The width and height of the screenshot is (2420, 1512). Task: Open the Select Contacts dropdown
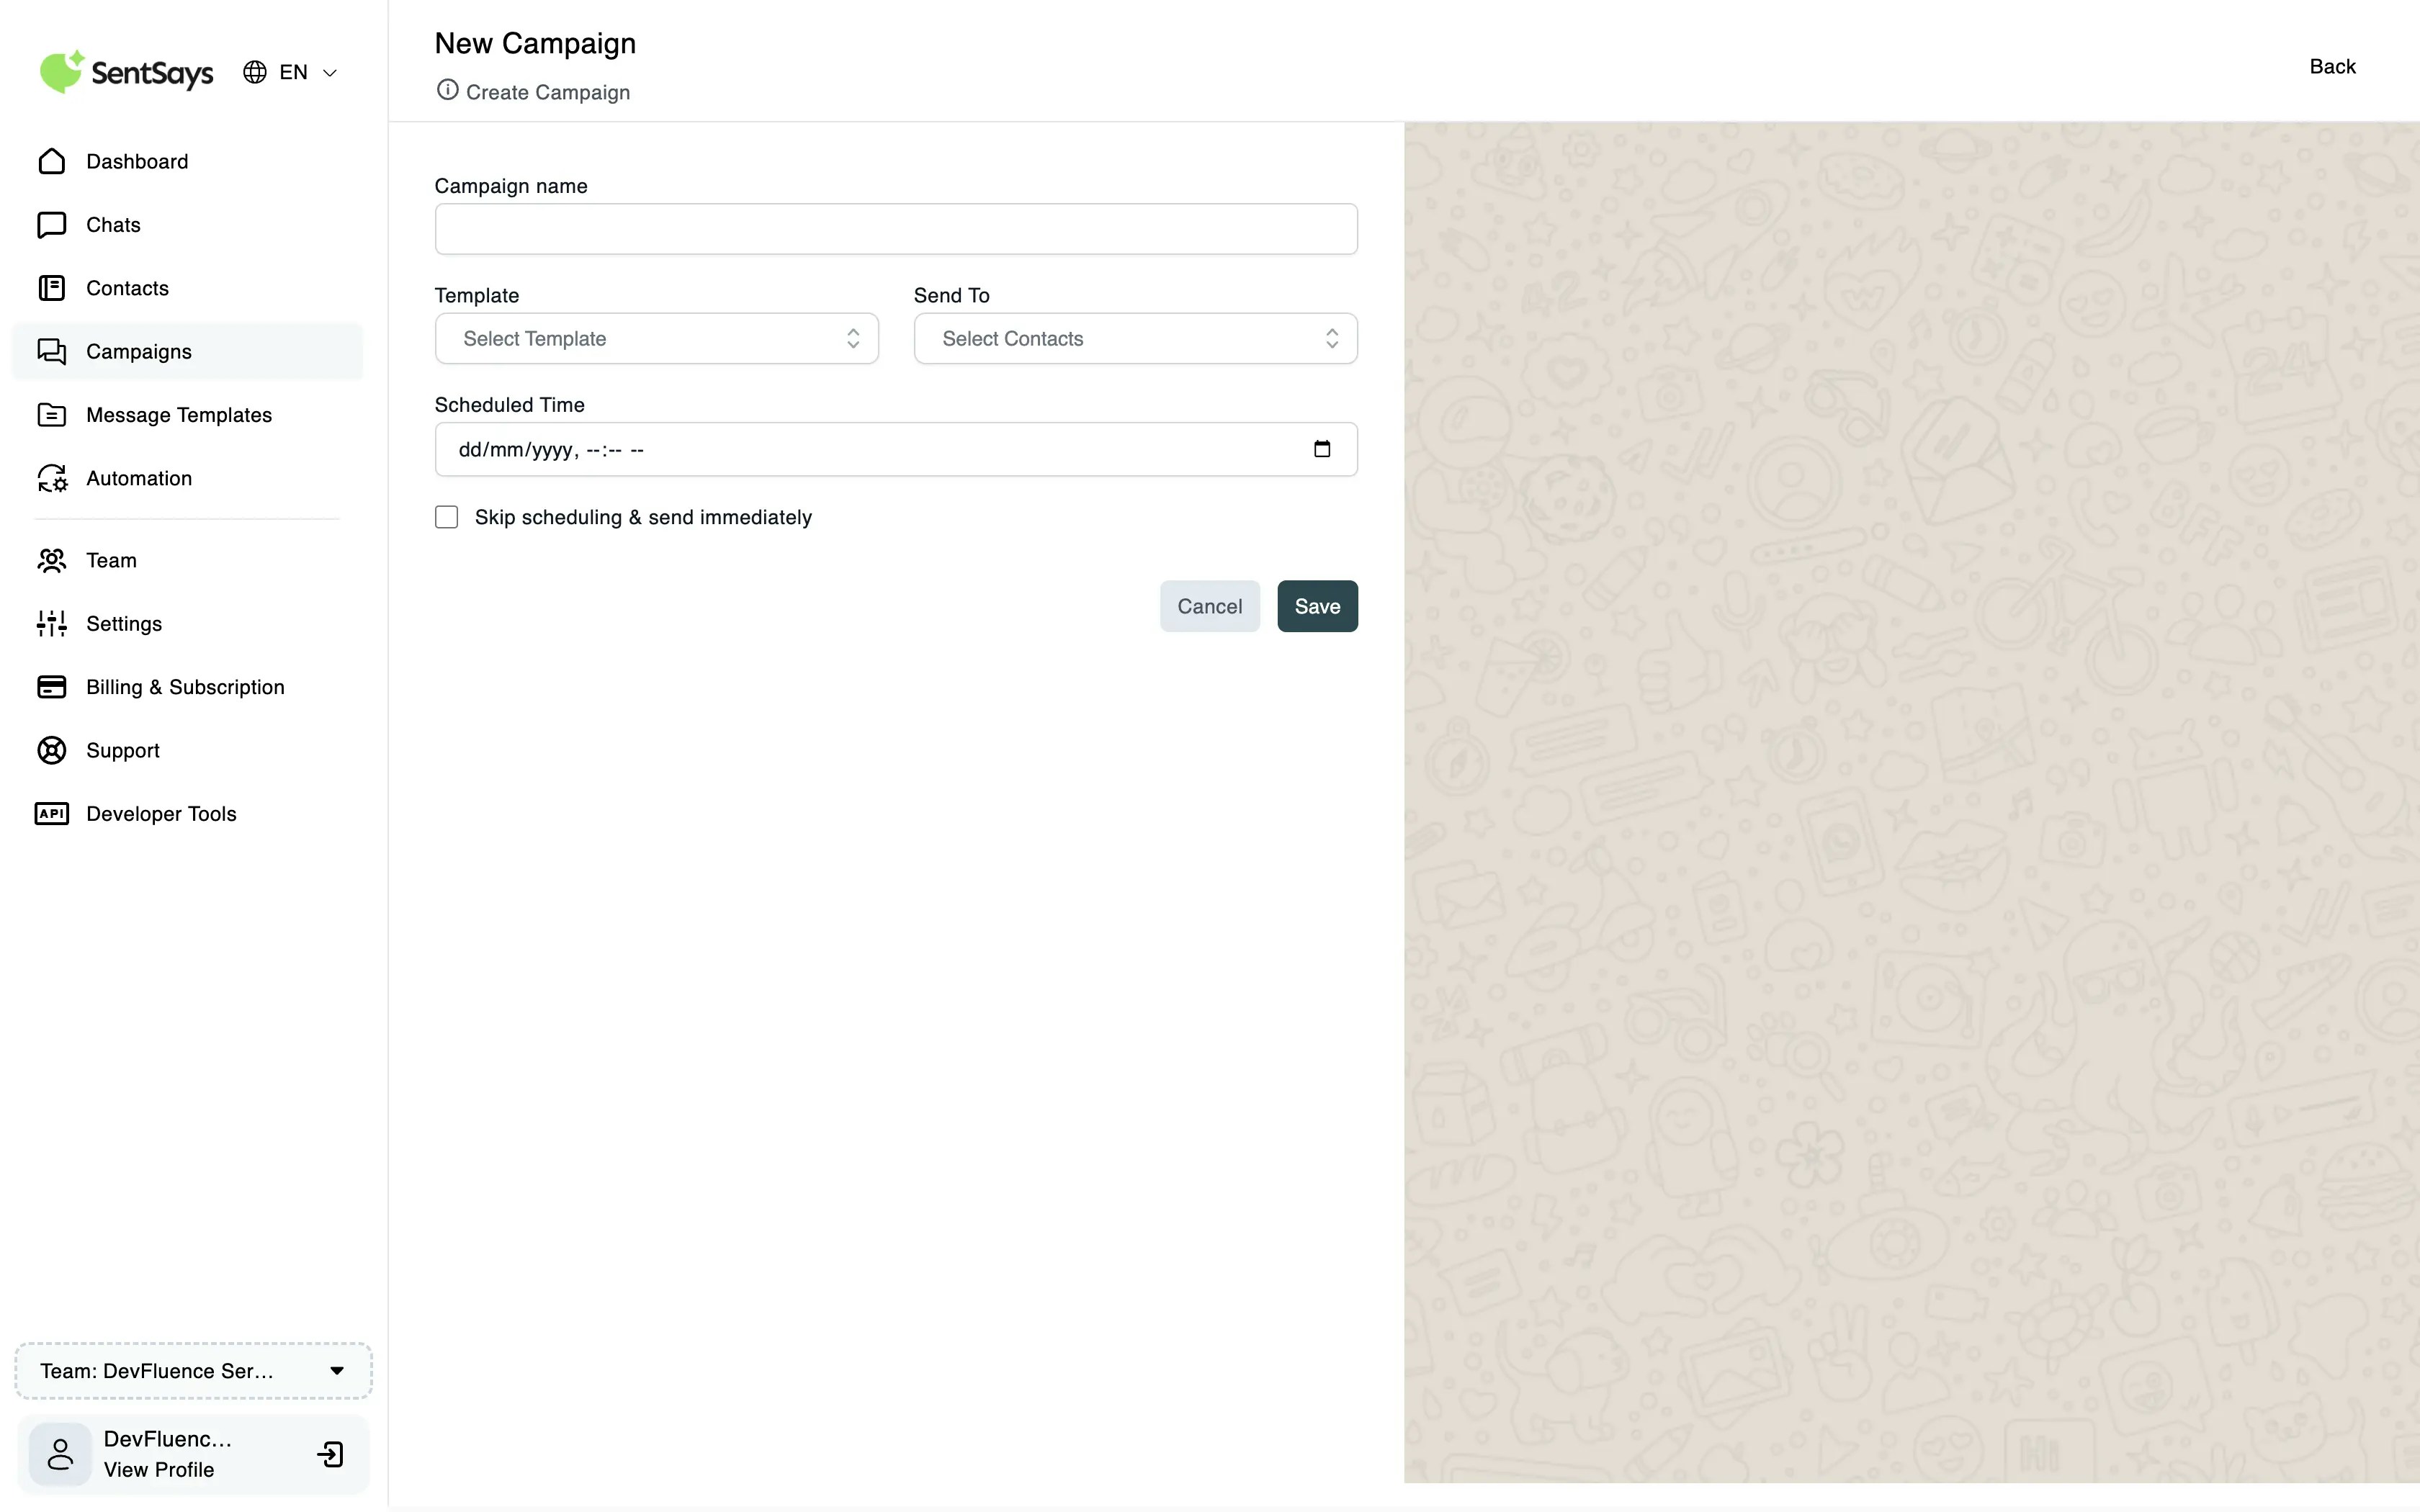[x=1135, y=339]
